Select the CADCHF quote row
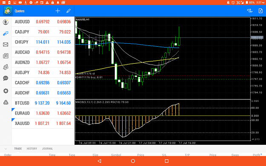 click(x=43, y=83)
